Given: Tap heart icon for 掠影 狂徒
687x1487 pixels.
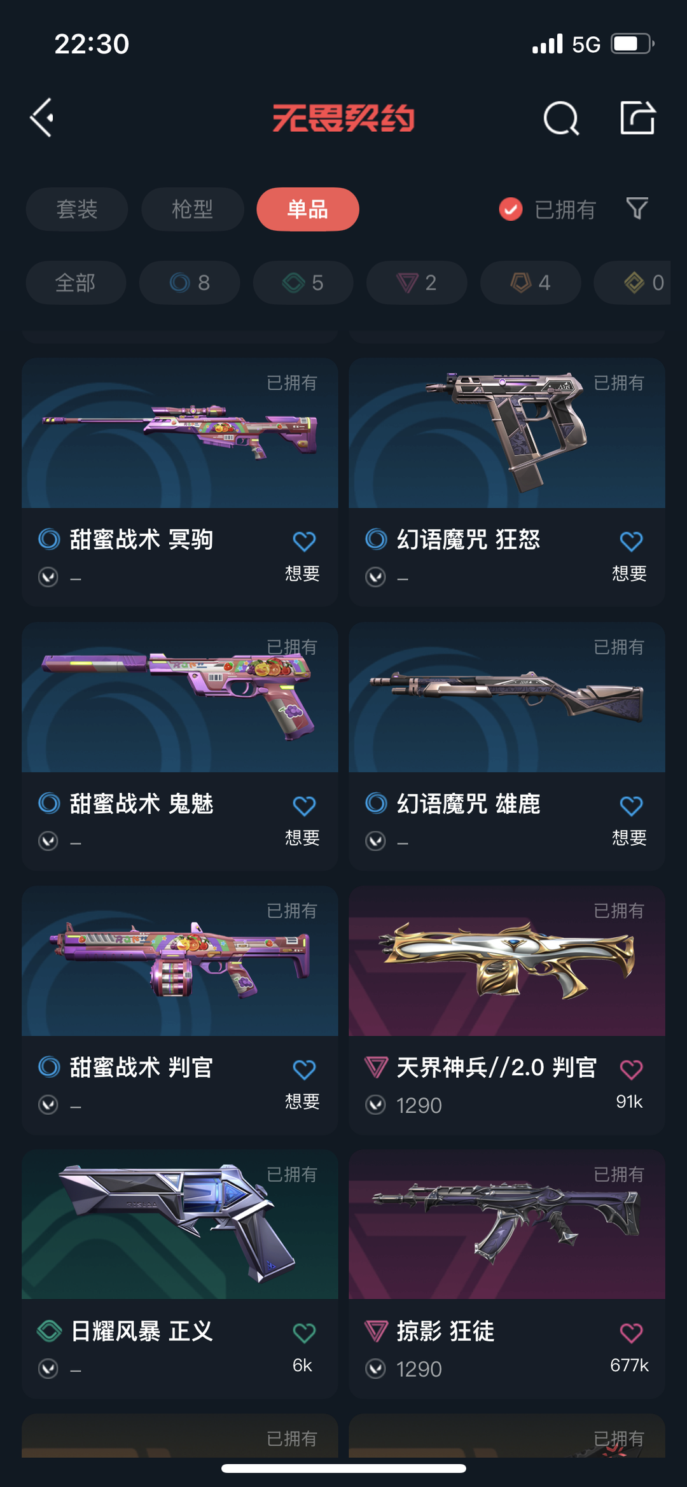Looking at the screenshot, I should pyautogui.click(x=631, y=1333).
